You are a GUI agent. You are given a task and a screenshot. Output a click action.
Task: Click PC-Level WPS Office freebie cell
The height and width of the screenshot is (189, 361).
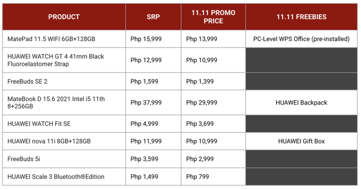[301, 39]
